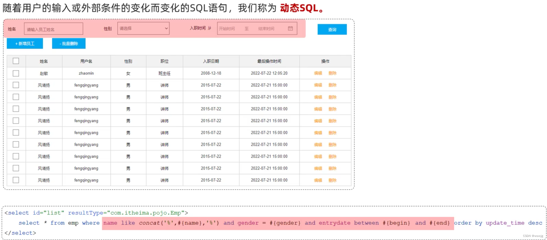The image size is (547, 240).
Task: Open the 性别 dropdown arrow
Action: (x=166, y=28)
